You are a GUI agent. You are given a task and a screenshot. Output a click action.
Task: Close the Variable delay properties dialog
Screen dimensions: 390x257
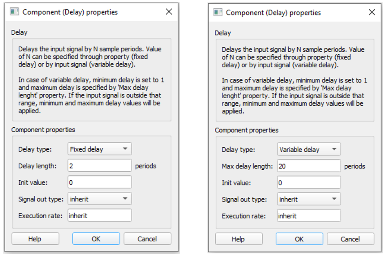click(372, 12)
